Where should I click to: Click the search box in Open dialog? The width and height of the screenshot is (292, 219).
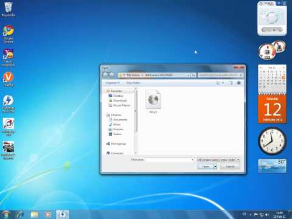point(220,75)
